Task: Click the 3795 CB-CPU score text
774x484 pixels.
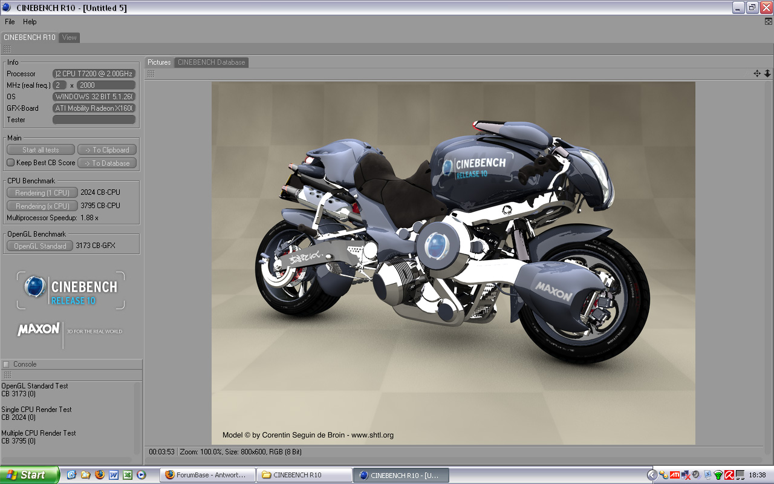Action: (100, 206)
